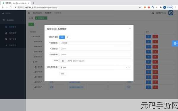The height and width of the screenshot is (111, 178).
Task: Reload the page with the browser refresh icon
Action: click(x=11, y=7)
